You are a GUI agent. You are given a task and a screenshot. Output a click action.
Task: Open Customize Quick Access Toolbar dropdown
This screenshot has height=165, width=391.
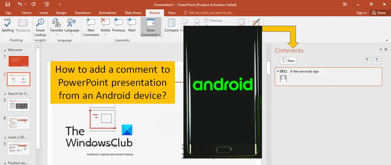(x=60, y=5)
